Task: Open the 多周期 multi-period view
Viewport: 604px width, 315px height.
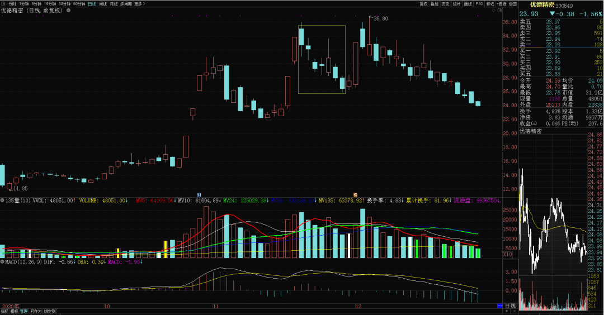Action: (126, 4)
